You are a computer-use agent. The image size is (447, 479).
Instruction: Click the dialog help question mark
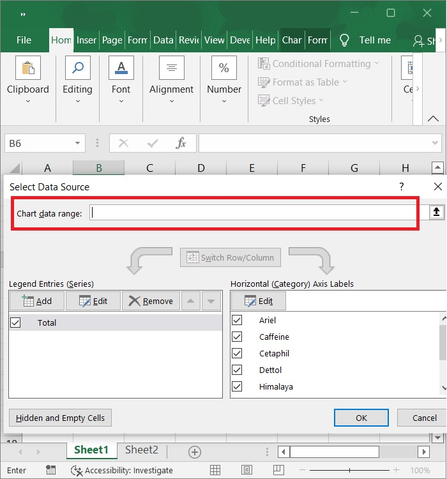click(402, 186)
